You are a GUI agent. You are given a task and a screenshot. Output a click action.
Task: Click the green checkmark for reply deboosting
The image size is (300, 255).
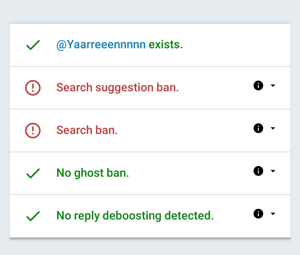[x=33, y=216]
